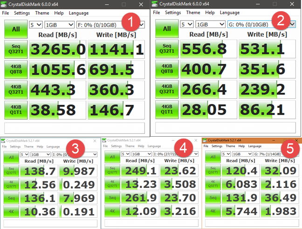Open the I: 0% drive dropdown in the 138.7 window
The width and height of the screenshot is (302, 229).
pyautogui.click(x=75, y=154)
